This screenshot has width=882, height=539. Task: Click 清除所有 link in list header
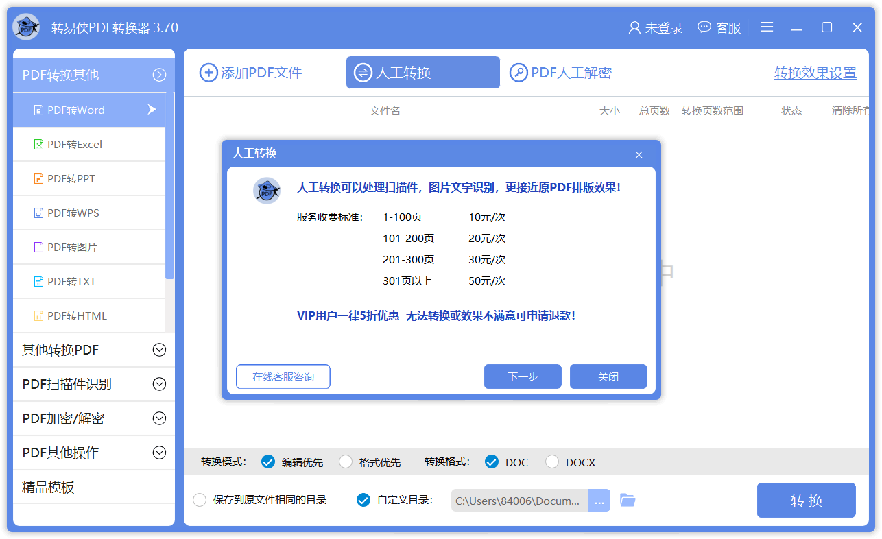click(850, 110)
